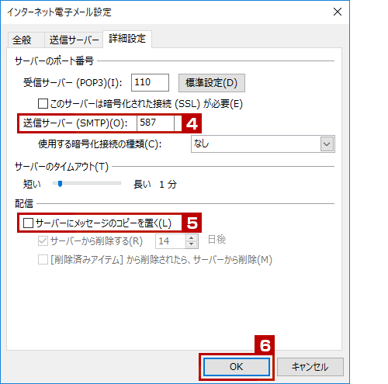The image size is (388, 384).
Task: Click the SMTP port field showing 587
Action: (155, 123)
